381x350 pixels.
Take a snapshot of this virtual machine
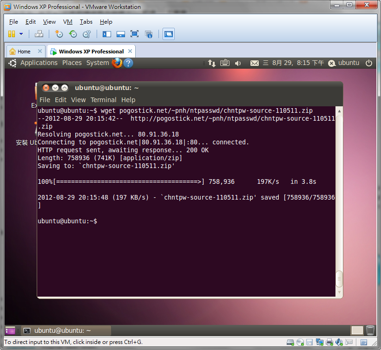point(59,34)
